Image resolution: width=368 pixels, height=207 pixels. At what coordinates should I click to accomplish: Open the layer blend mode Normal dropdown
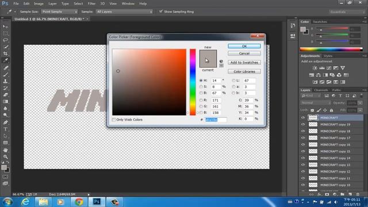316,103
